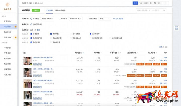Go to next date period arrow
181x106 pixels.
pyautogui.click(x=167, y=3)
